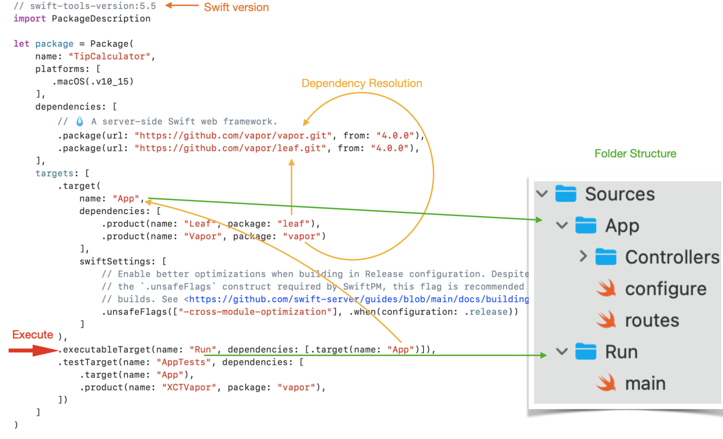The height and width of the screenshot is (439, 723).
Task: Click the Controllers folder icon
Action: (x=606, y=257)
